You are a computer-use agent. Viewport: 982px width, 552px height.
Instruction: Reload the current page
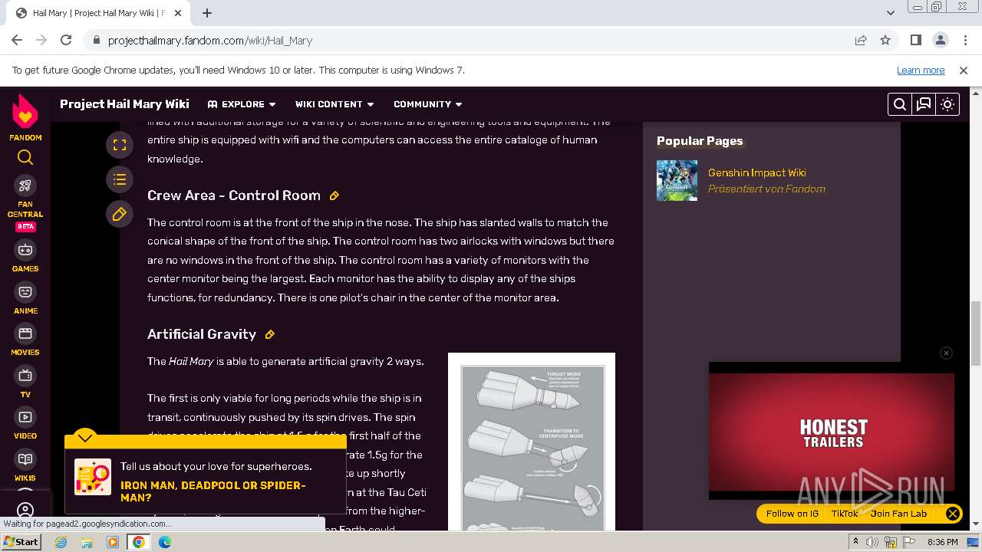(x=66, y=40)
